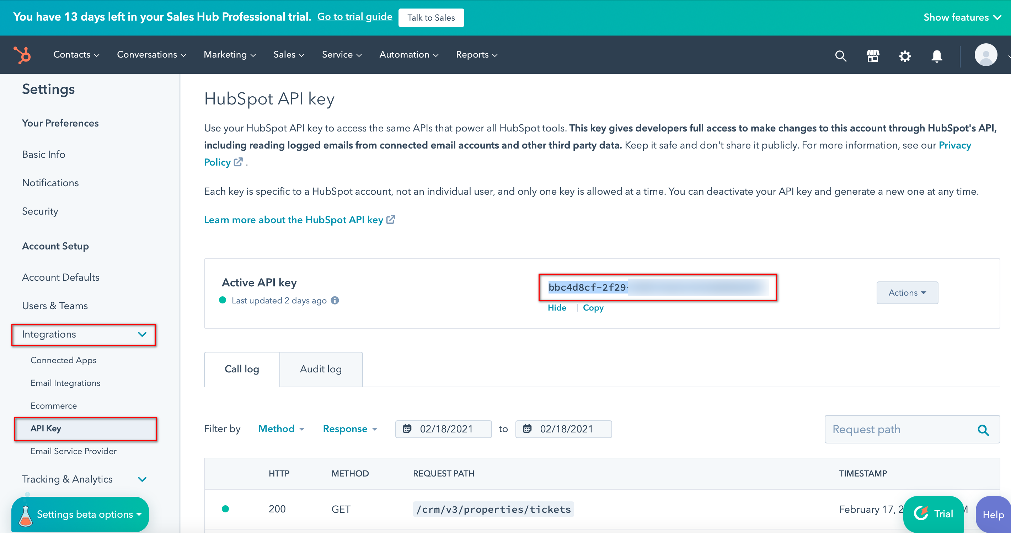
Task: Open calendar icon of start date field
Action: (x=407, y=429)
